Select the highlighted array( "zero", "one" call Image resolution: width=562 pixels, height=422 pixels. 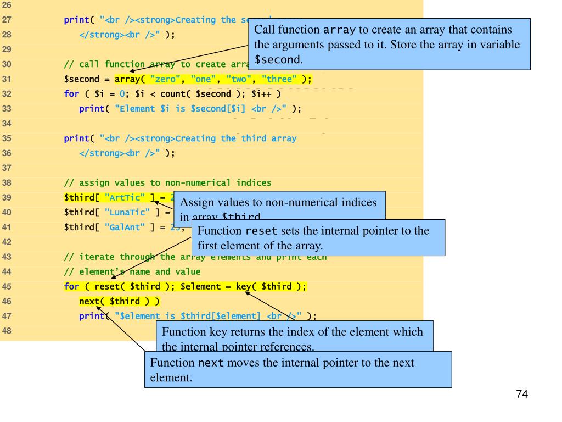click(213, 79)
